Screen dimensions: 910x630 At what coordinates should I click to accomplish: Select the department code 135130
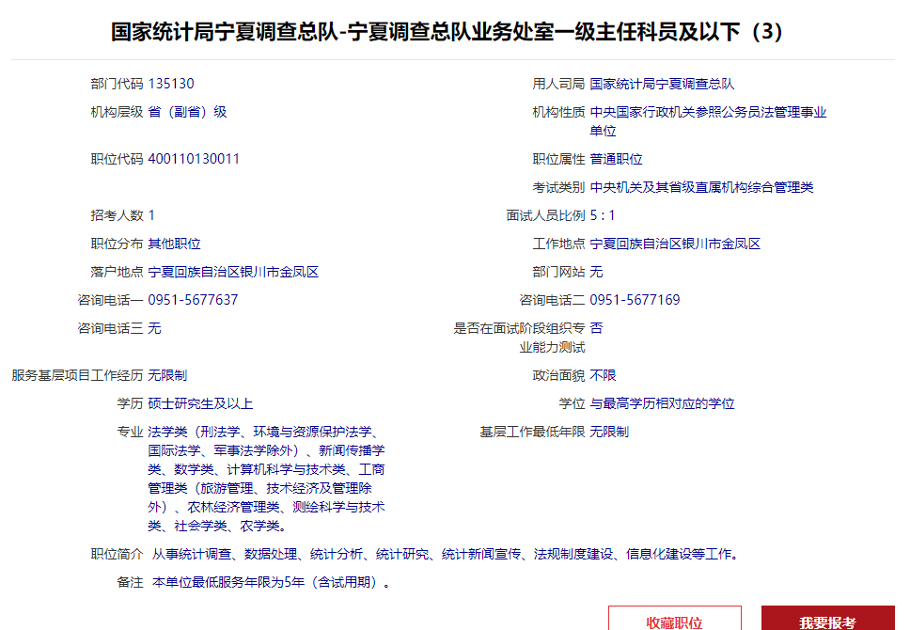click(x=171, y=84)
